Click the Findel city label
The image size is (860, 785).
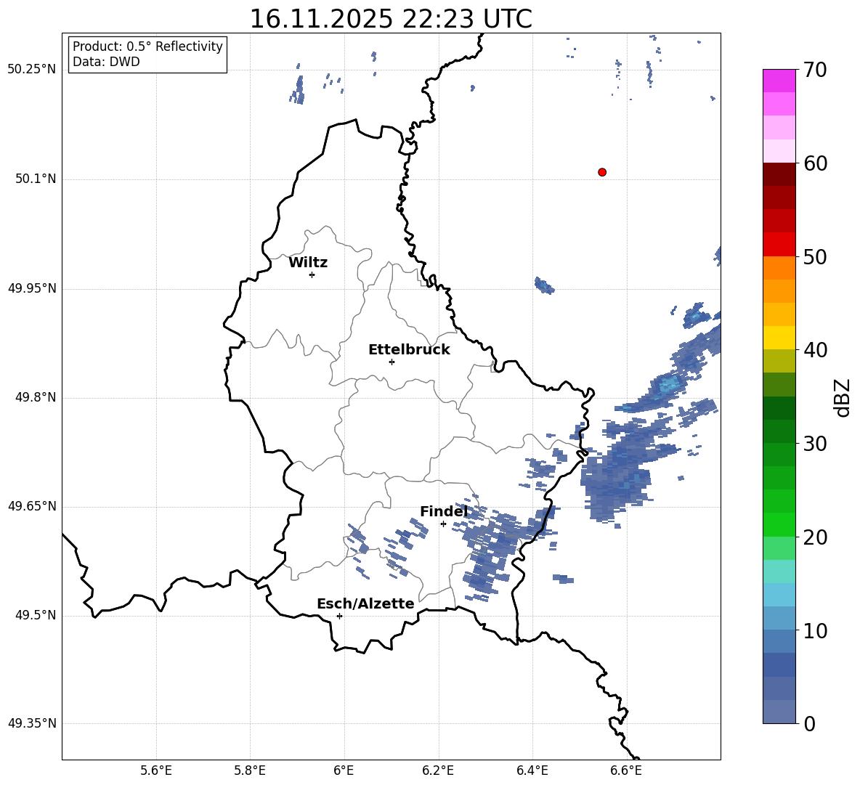(x=444, y=511)
